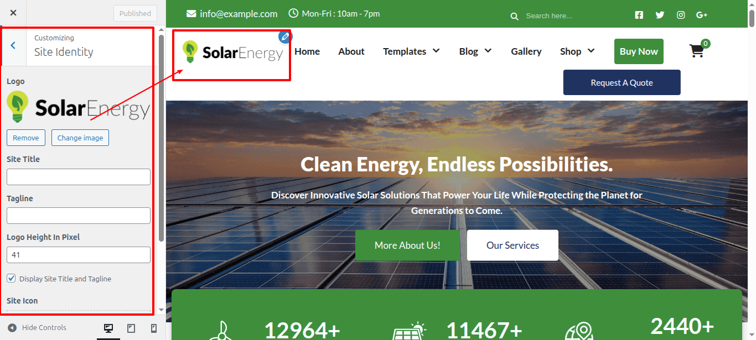Click the Google Plus icon
The height and width of the screenshot is (340, 756).
(x=702, y=15)
